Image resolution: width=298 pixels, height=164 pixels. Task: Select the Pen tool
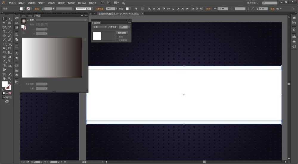pyautogui.click(x=4, y=27)
